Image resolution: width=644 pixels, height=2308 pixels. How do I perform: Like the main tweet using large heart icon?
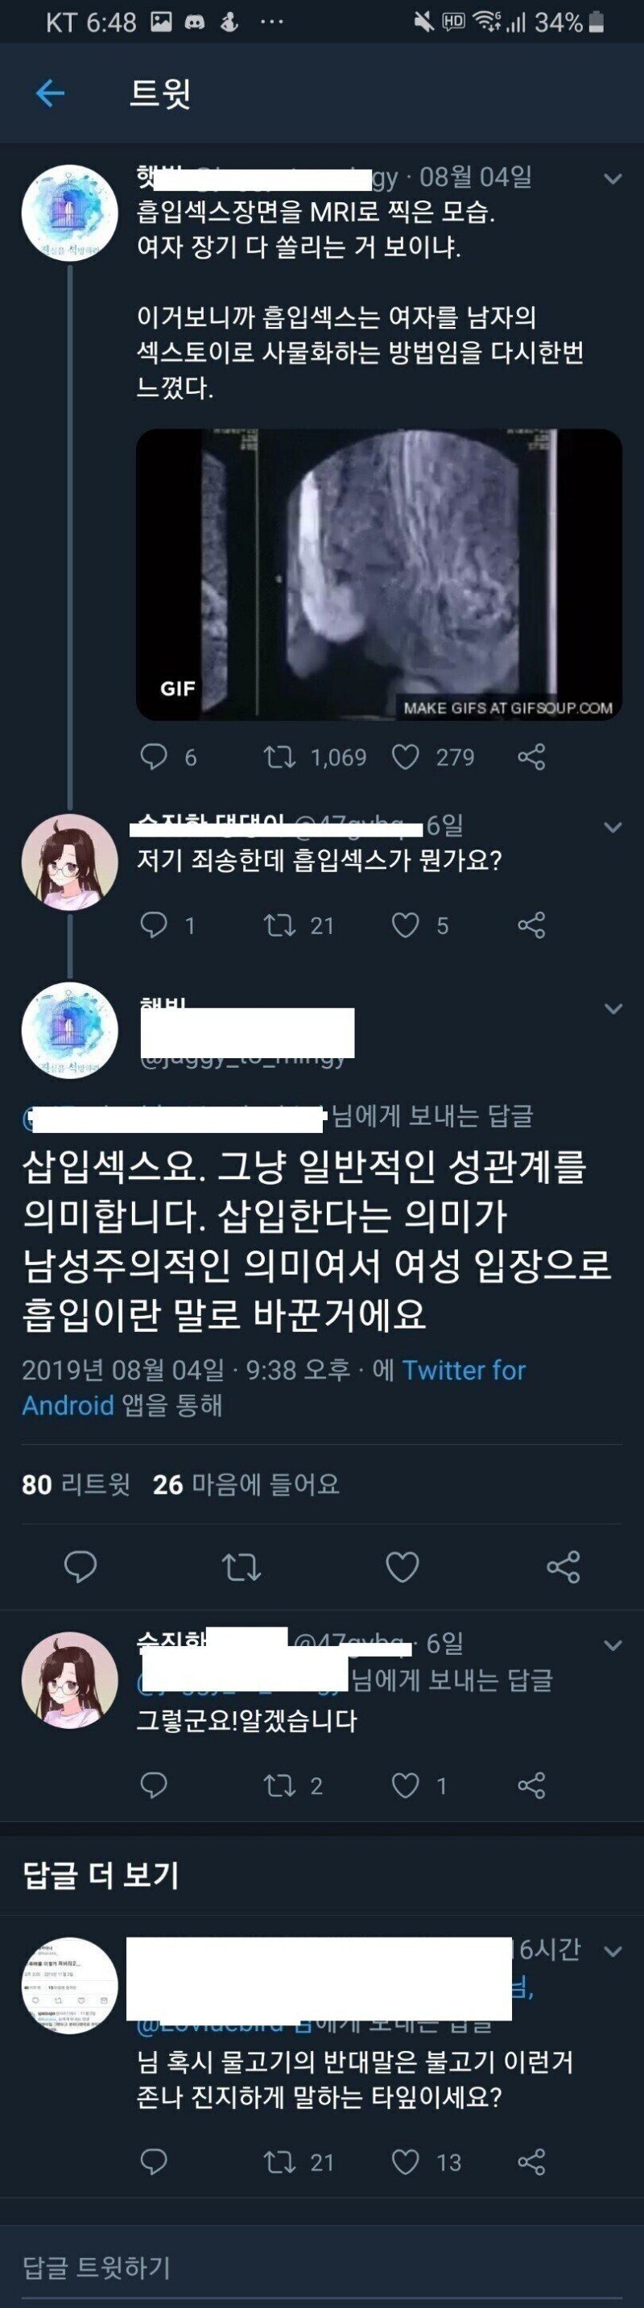(x=402, y=1567)
